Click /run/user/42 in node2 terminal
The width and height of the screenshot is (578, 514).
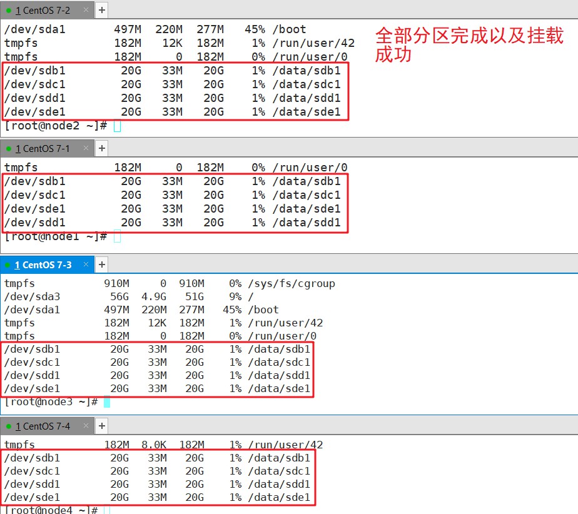[313, 43]
